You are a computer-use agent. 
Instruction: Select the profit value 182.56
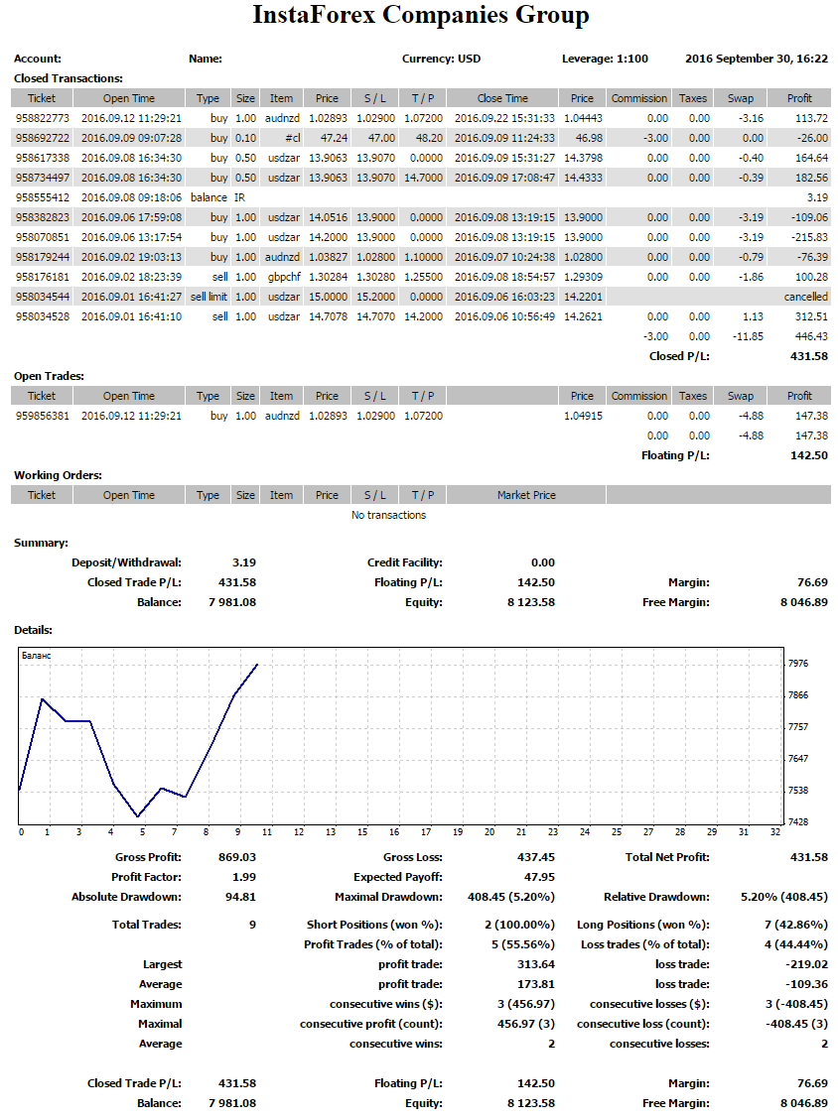pyautogui.click(x=811, y=178)
